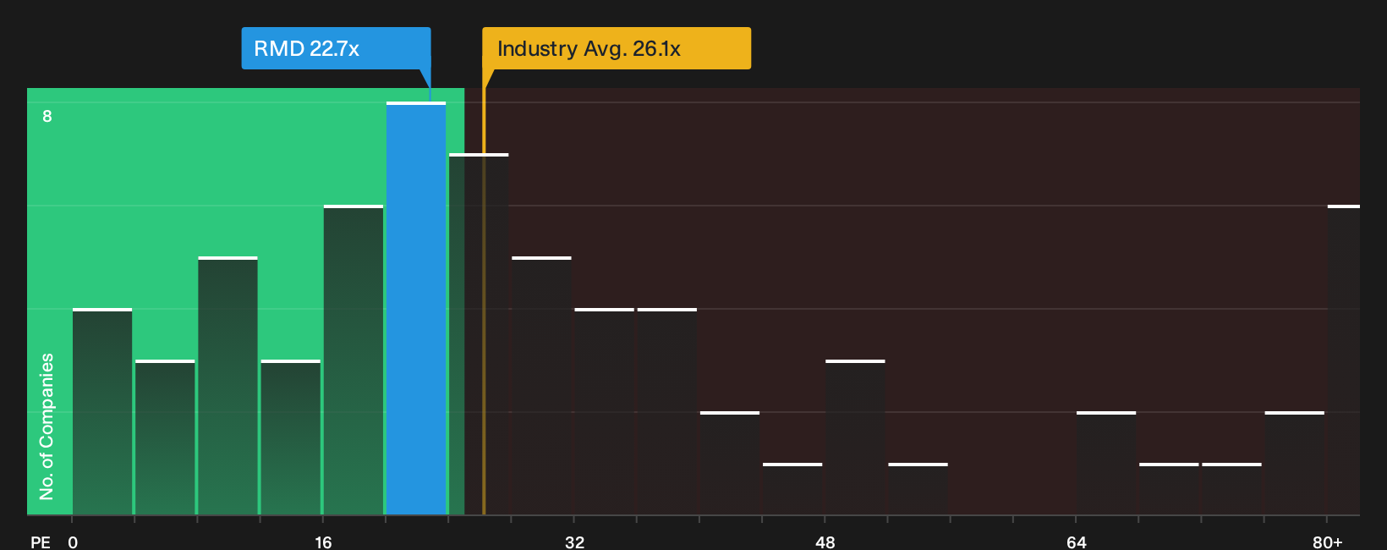Viewport: 1387px width, 550px height.
Task: Click the RMD 22.7x label
Action: pos(336,48)
